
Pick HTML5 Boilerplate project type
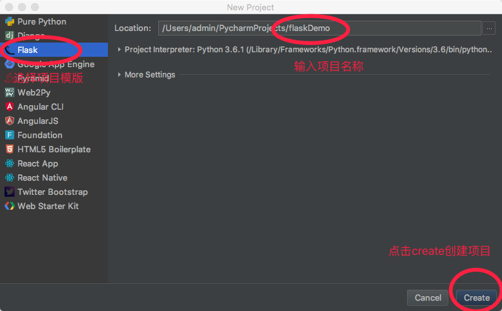point(54,149)
